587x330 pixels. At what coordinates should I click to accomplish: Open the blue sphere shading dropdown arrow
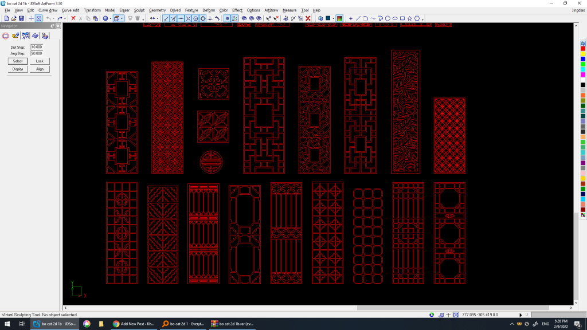click(x=111, y=18)
